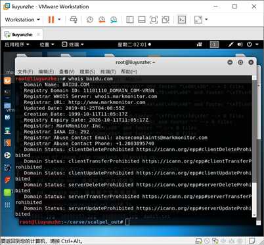Click the 'Registrar IANA ID: 292' line
This screenshot has height=245, width=264.
coord(56,132)
